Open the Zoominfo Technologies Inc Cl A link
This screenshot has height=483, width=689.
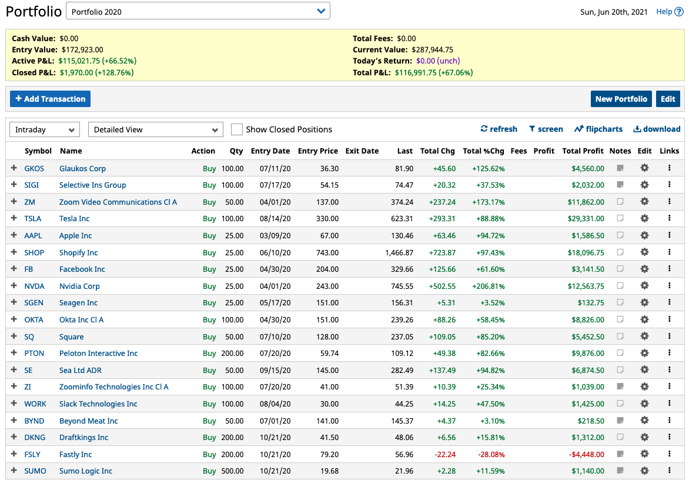(114, 387)
